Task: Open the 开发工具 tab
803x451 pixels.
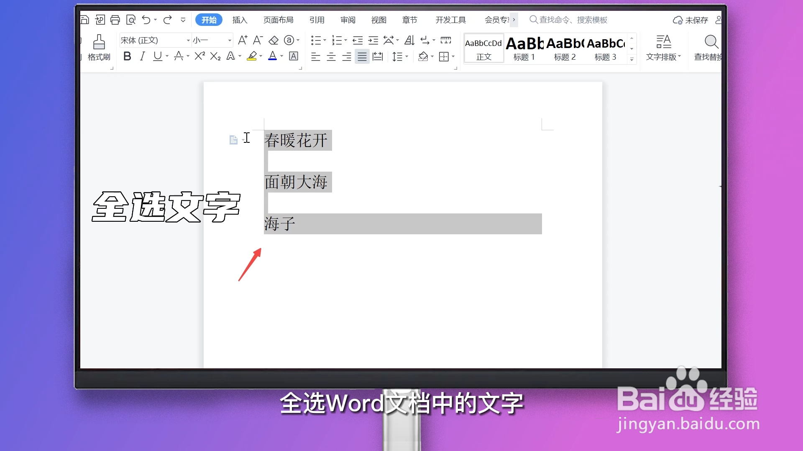Action: tap(450, 20)
